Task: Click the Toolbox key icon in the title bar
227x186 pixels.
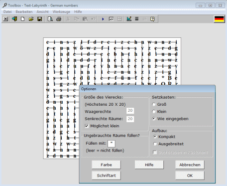Action: pyautogui.click(x=4, y=5)
